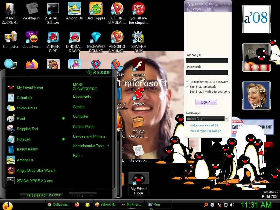Select Run... in the Start menu
The width and height of the screenshot is (280, 210).
click(78, 155)
